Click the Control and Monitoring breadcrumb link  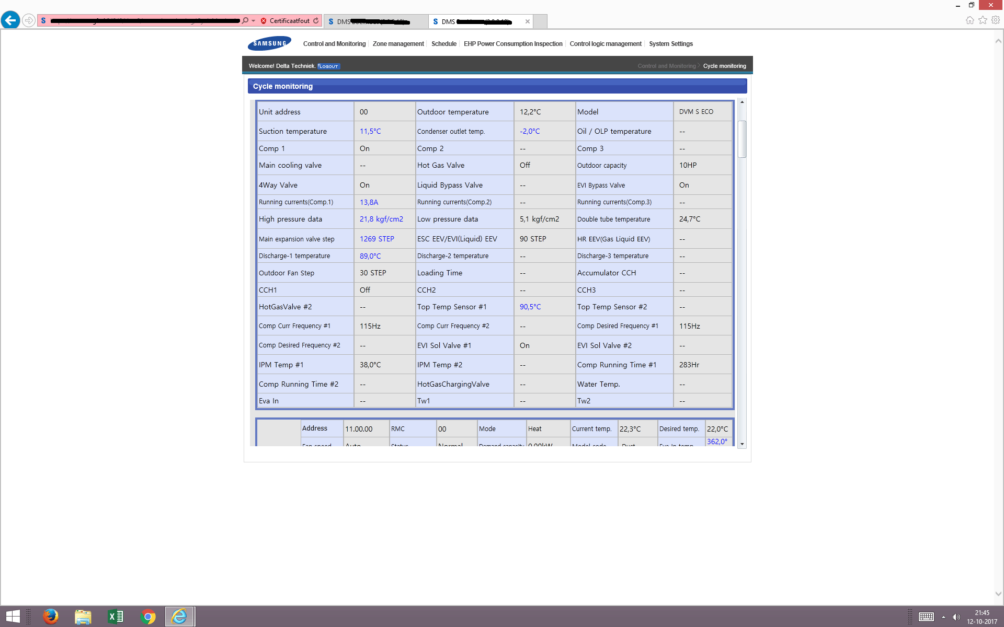[666, 66]
